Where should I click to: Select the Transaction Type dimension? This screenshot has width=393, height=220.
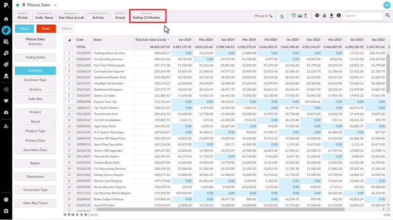pyautogui.click(x=35, y=190)
